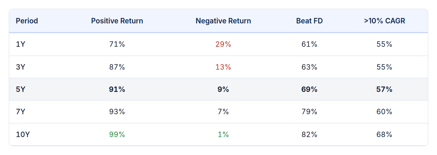Click the green 1% negative return value

223,135
